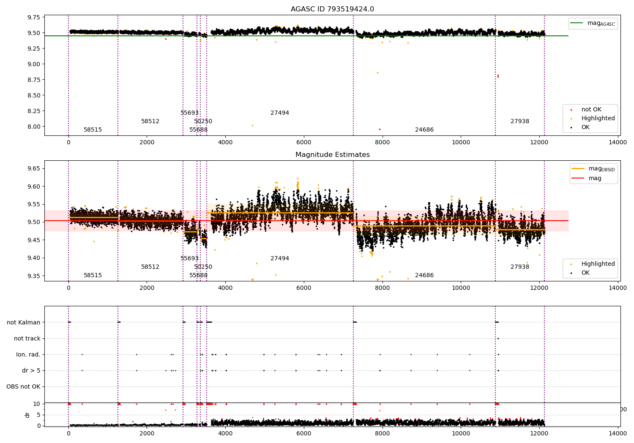634x443 pixels.
Task: Click the 14000 x-axis tick of bottom plot
Action: 618,434
